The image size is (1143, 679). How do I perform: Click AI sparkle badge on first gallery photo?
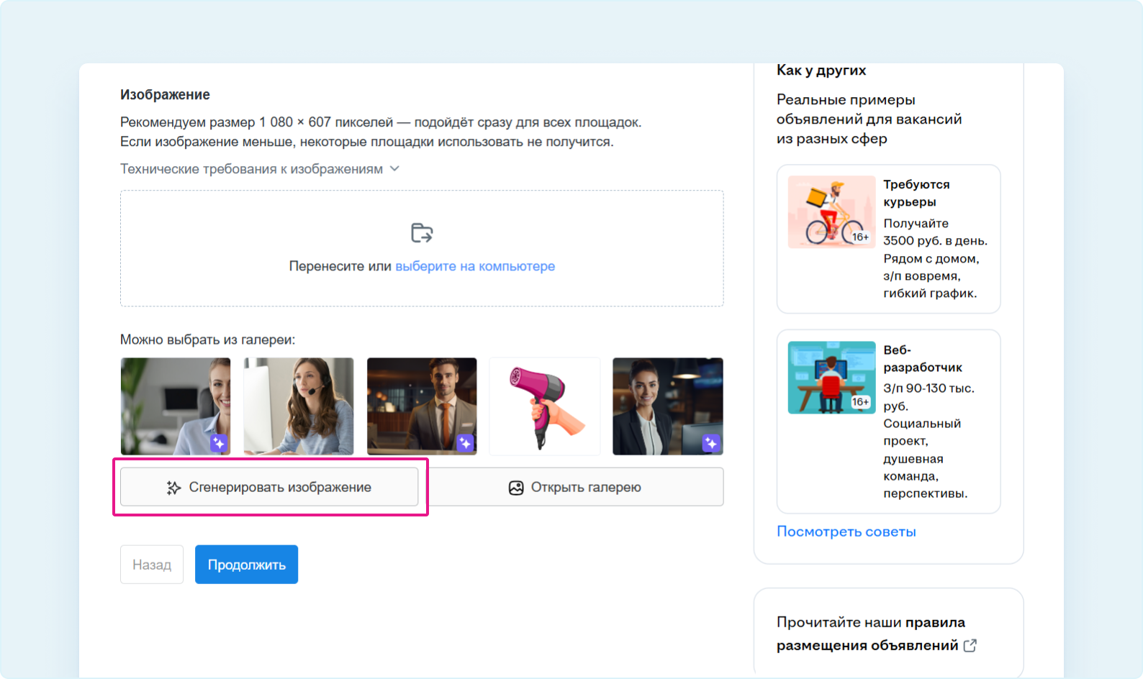pyautogui.click(x=219, y=443)
